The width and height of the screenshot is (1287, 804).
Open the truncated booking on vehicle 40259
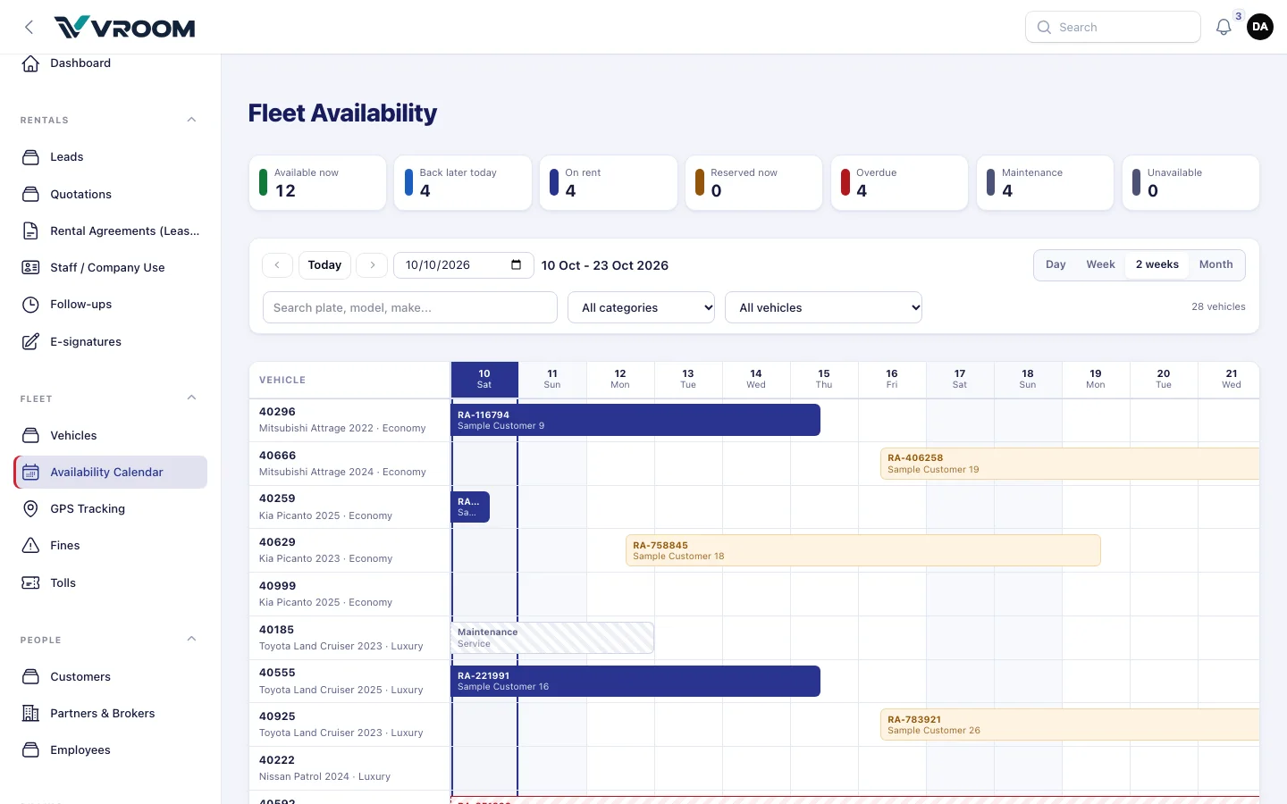(x=470, y=507)
